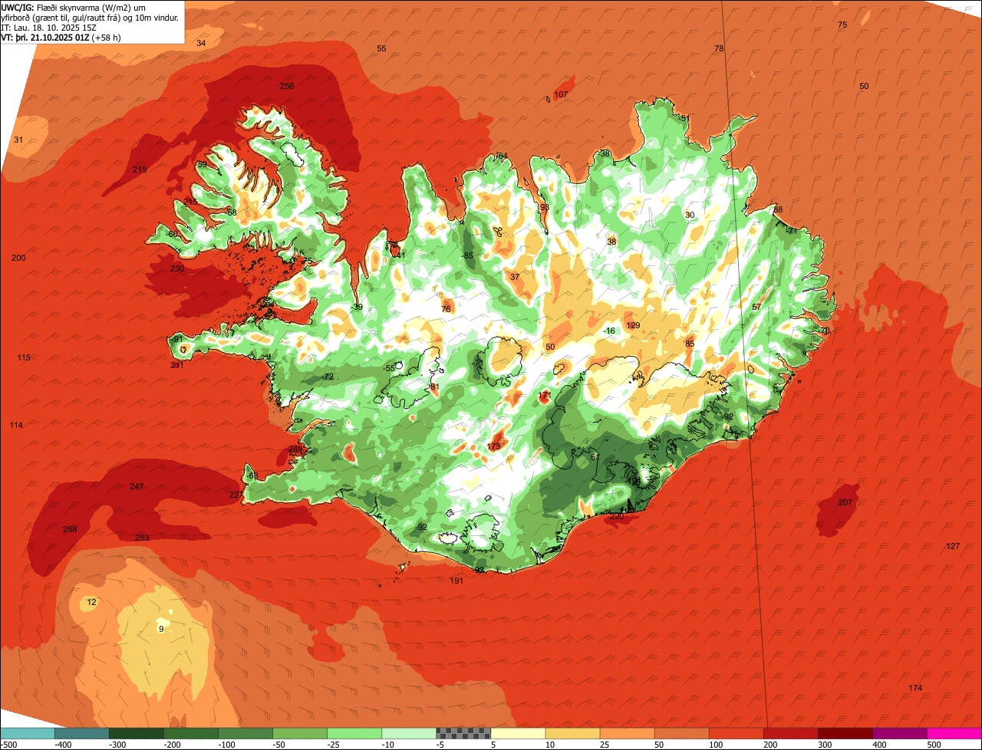The width and height of the screenshot is (982, 750).
Task: Click the '258' value on southwest dark red band
Action: pyautogui.click(x=70, y=529)
